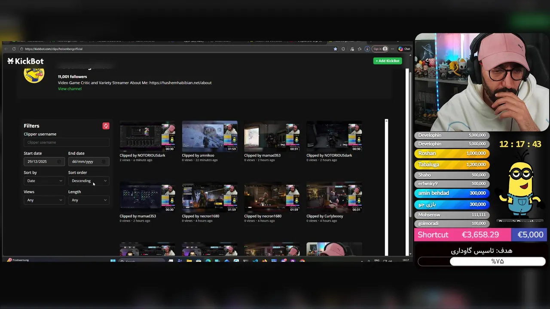Screen dimensions: 550x309
Task: Click the Start date field 29/12/2025
Action: coord(44,161)
